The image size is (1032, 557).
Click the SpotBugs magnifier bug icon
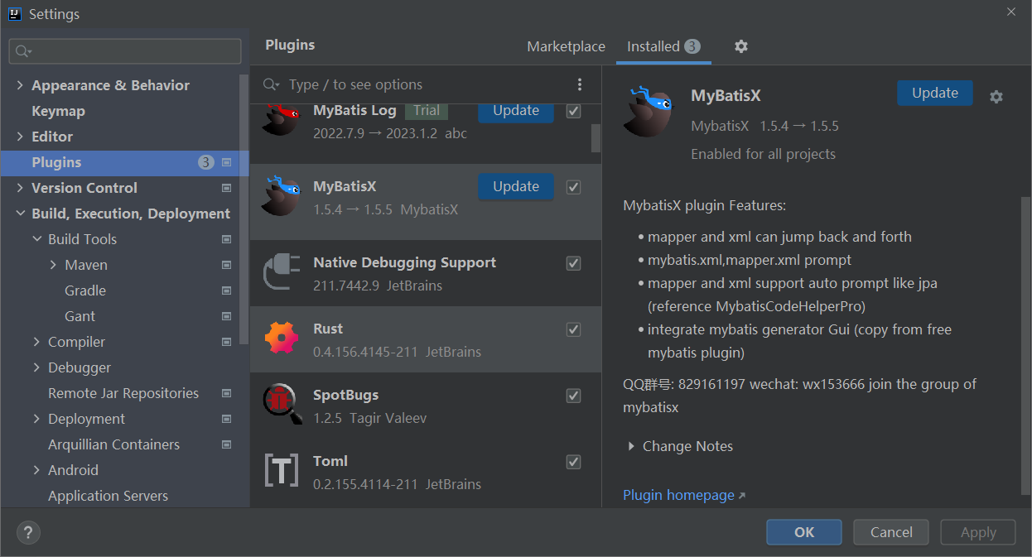point(282,405)
